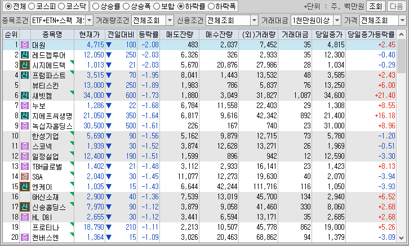
Task: Click the 다음 button
Action: click(x=397, y=6)
